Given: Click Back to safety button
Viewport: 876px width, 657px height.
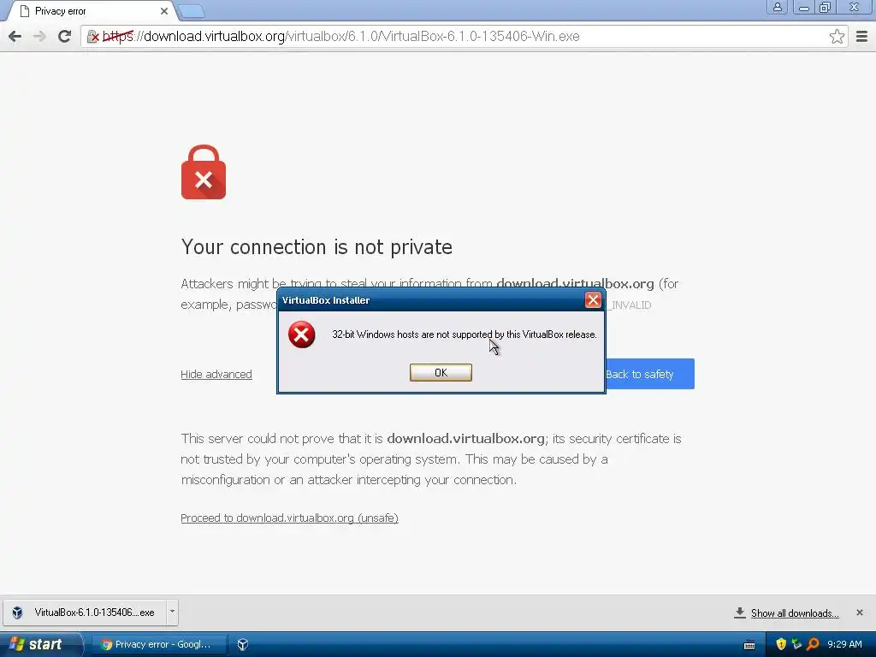Looking at the screenshot, I should coord(650,374).
